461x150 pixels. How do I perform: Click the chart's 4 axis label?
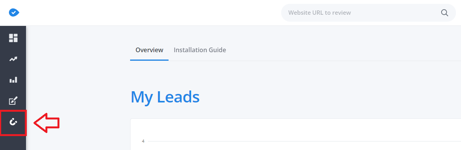point(143,141)
